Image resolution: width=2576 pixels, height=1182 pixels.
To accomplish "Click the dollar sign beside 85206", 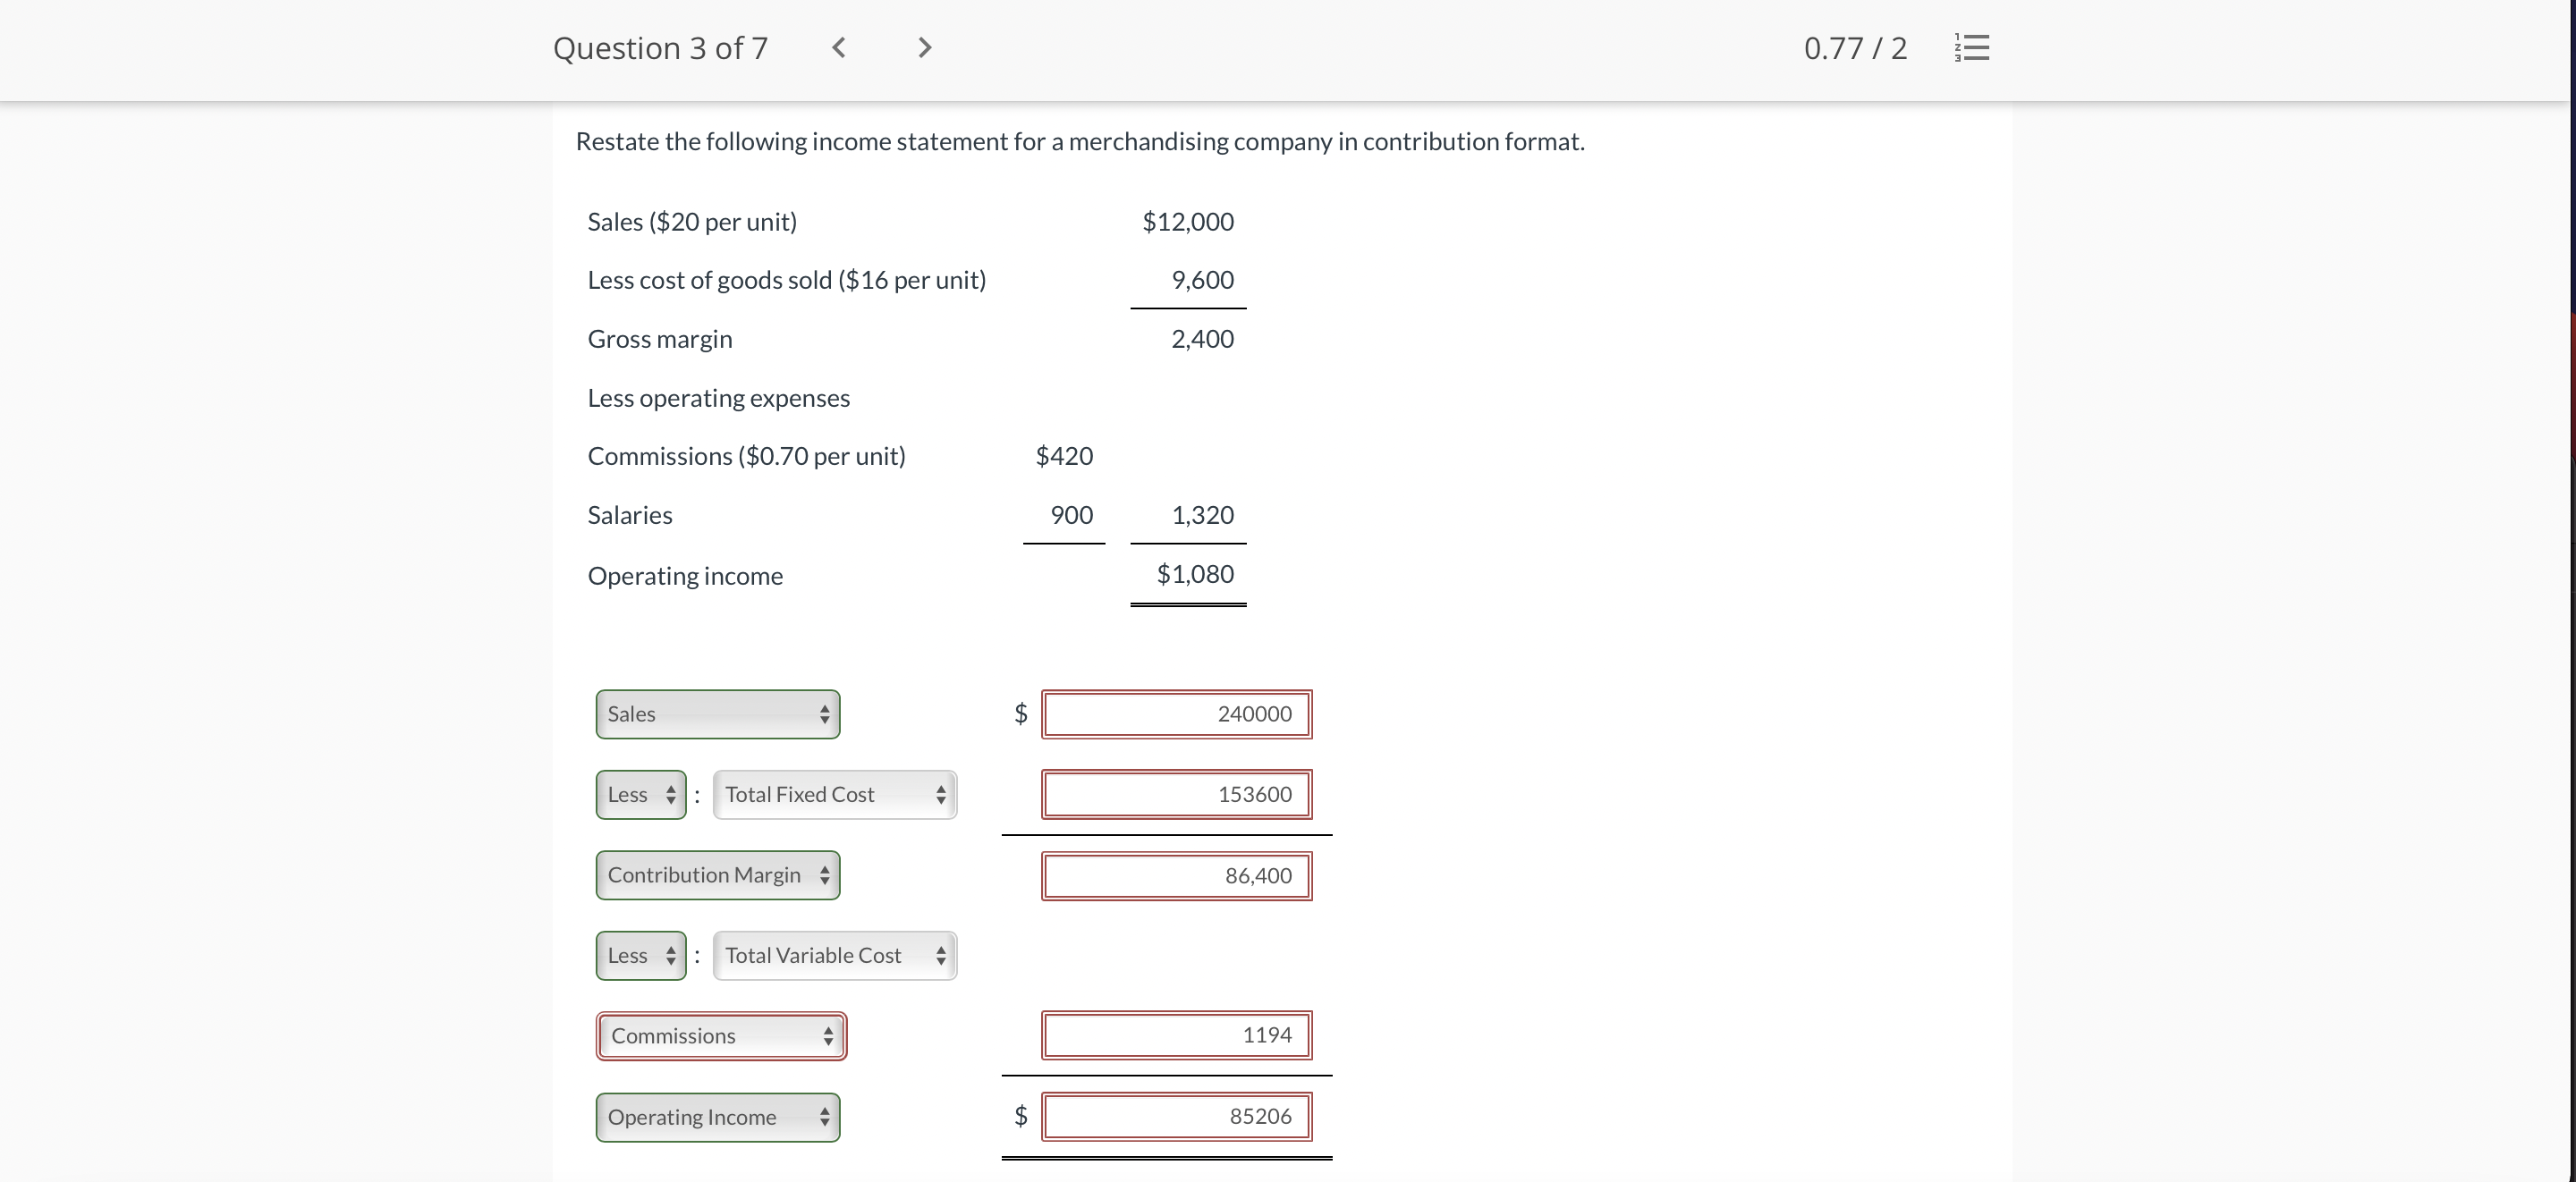I will [x=1019, y=1116].
